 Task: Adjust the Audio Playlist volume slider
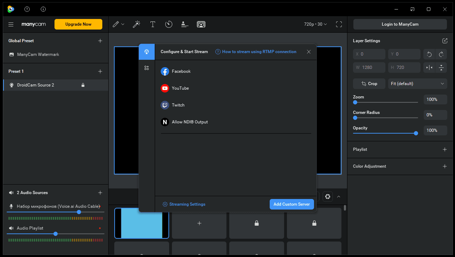[56, 234]
